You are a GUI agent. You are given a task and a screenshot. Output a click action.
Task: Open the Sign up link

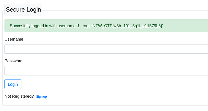click(41, 96)
